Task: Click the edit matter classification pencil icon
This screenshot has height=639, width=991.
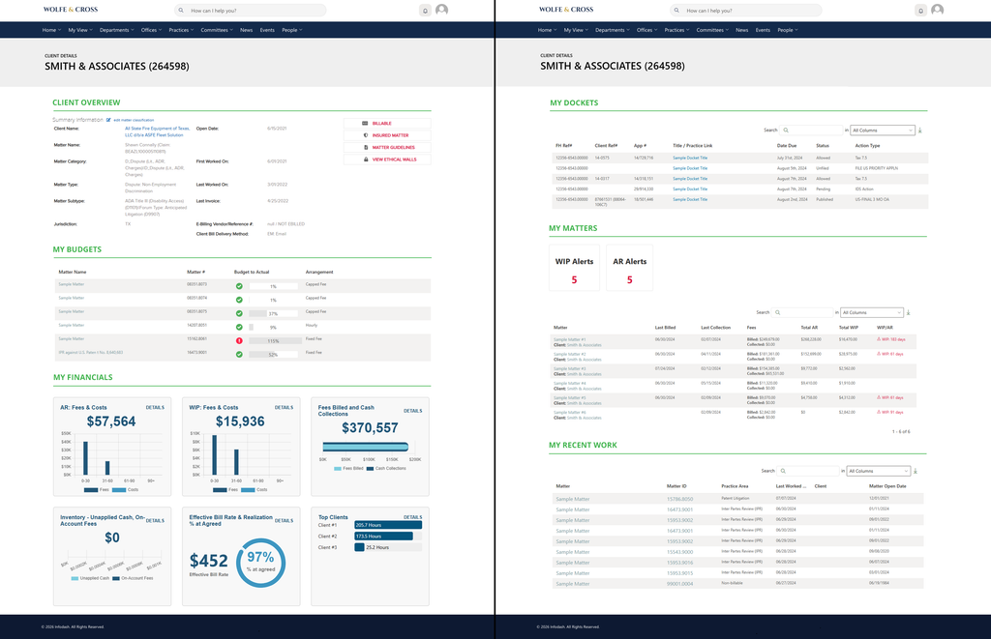Action: click(108, 120)
